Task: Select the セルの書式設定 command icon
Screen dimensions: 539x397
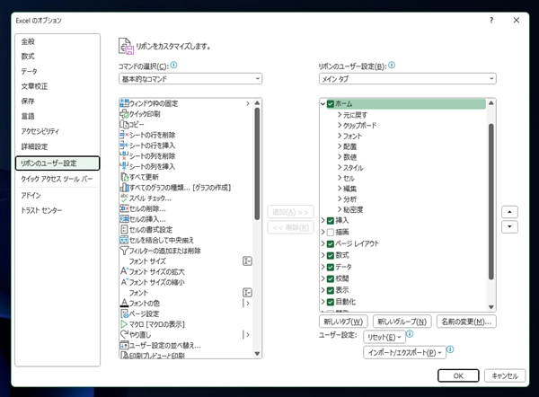Action: click(x=124, y=229)
